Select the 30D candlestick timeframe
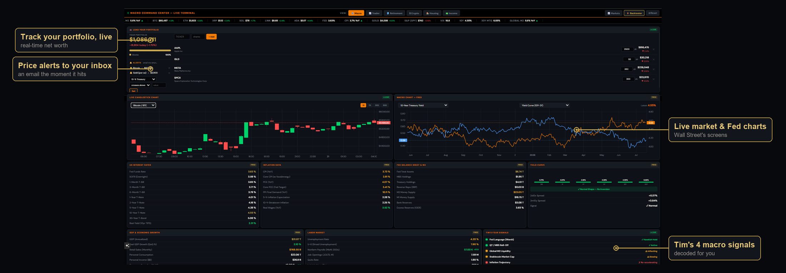This screenshot has height=273, width=786. [x=377, y=105]
